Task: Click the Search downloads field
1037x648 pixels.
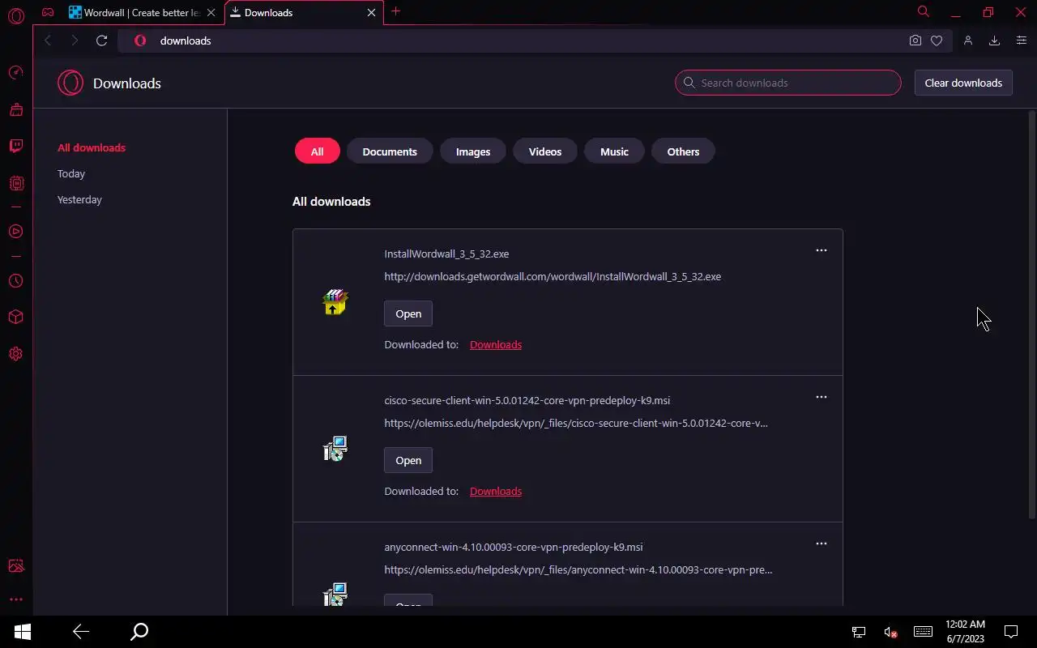Action: click(x=788, y=83)
